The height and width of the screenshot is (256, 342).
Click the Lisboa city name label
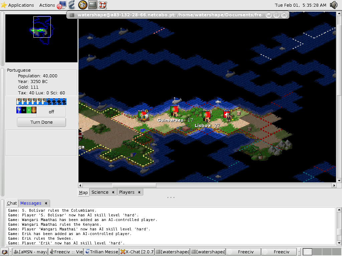[x=203, y=126]
